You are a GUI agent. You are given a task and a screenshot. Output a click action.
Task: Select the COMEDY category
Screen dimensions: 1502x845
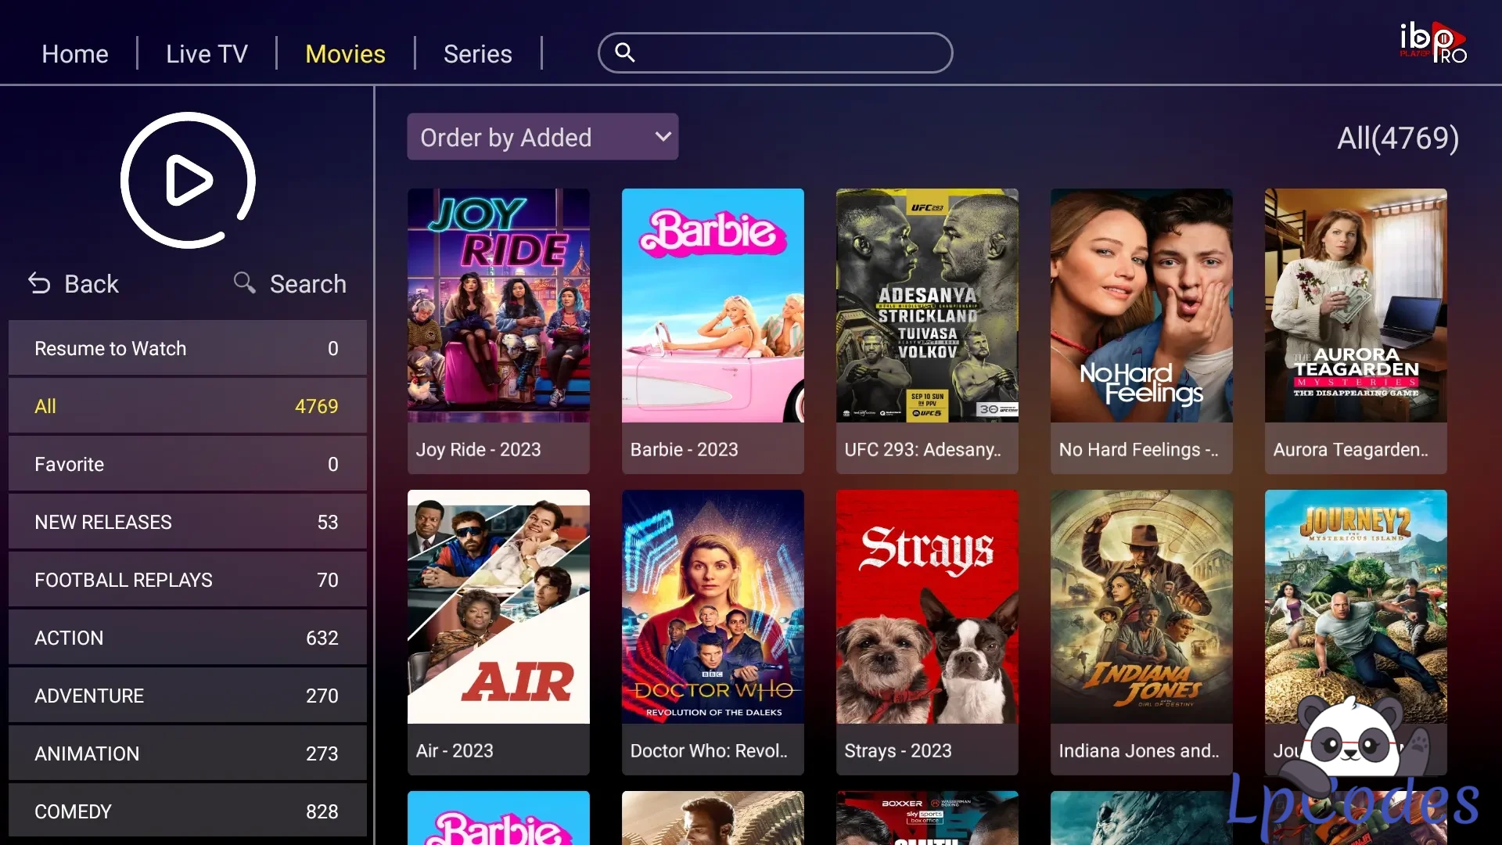click(x=187, y=811)
